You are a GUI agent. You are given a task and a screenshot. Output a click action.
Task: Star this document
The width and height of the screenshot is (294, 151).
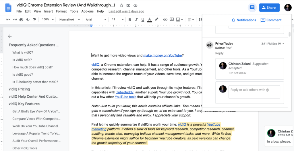(x=121, y=5)
